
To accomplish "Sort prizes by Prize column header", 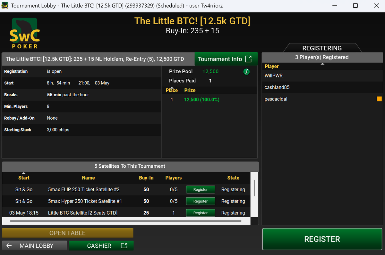I will (190, 90).
